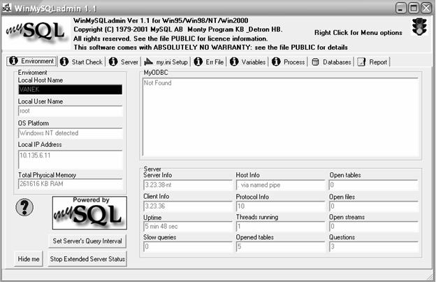Click the MyODBC Not Found text area
The height and width of the screenshot is (282, 436).
tap(281, 117)
